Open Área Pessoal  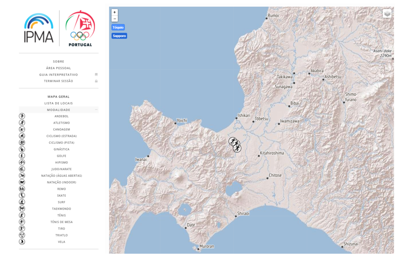coord(58,68)
